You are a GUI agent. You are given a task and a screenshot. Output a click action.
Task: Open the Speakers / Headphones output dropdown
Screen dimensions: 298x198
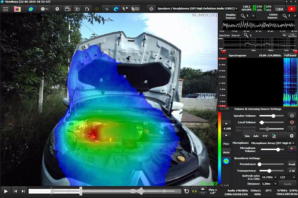point(197,9)
